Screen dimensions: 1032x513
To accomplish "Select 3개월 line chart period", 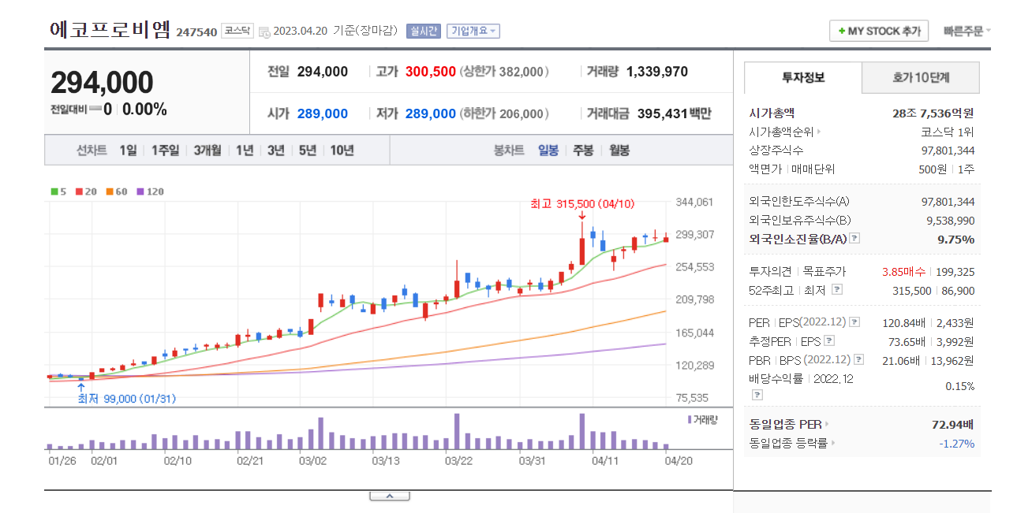I will pyautogui.click(x=208, y=151).
